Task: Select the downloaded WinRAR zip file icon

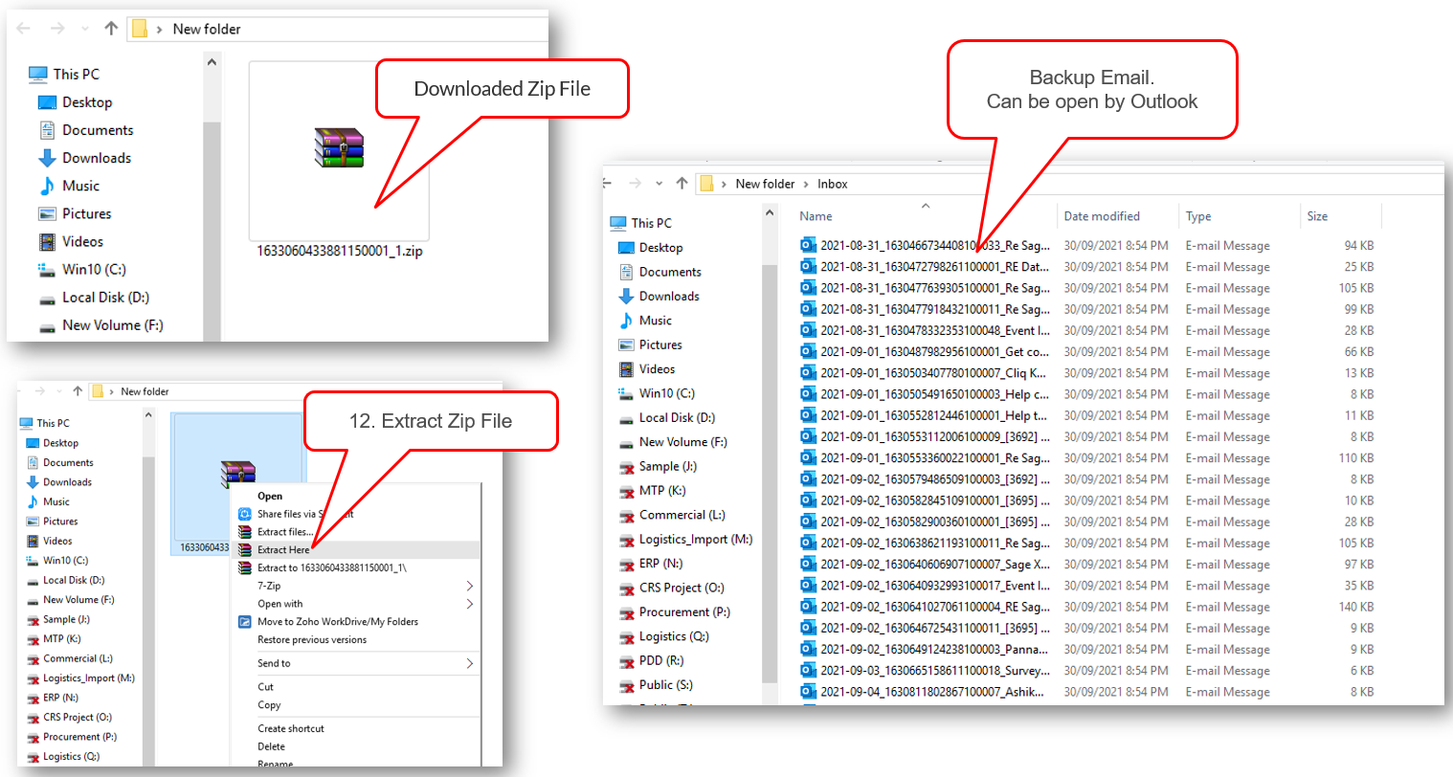Action: 339,148
